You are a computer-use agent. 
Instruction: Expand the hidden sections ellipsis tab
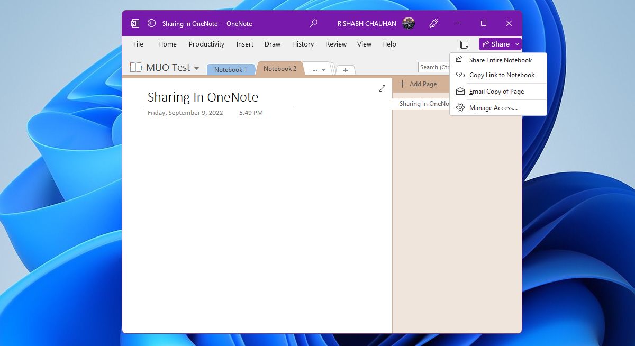pyautogui.click(x=319, y=69)
